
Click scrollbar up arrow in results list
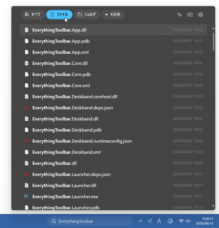click(213, 28)
